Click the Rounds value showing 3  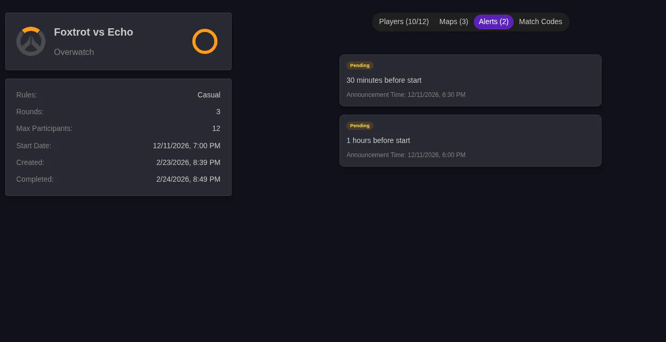point(219,112)
